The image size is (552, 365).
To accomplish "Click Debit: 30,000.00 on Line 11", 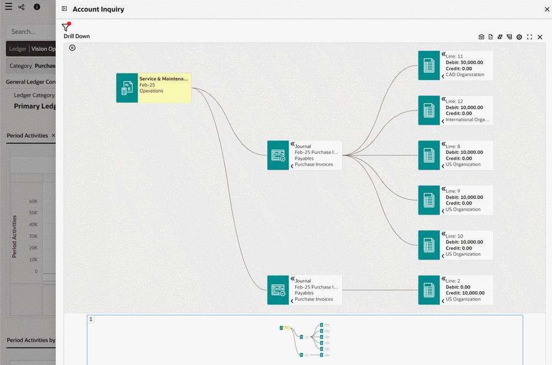I will pos(464,62).
